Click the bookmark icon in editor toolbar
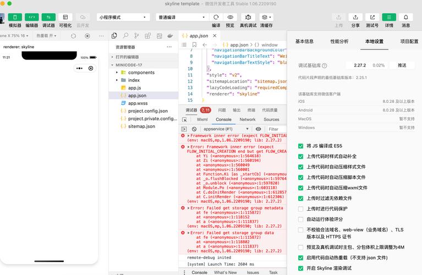The image size is (422, 275). click(194, 45)
